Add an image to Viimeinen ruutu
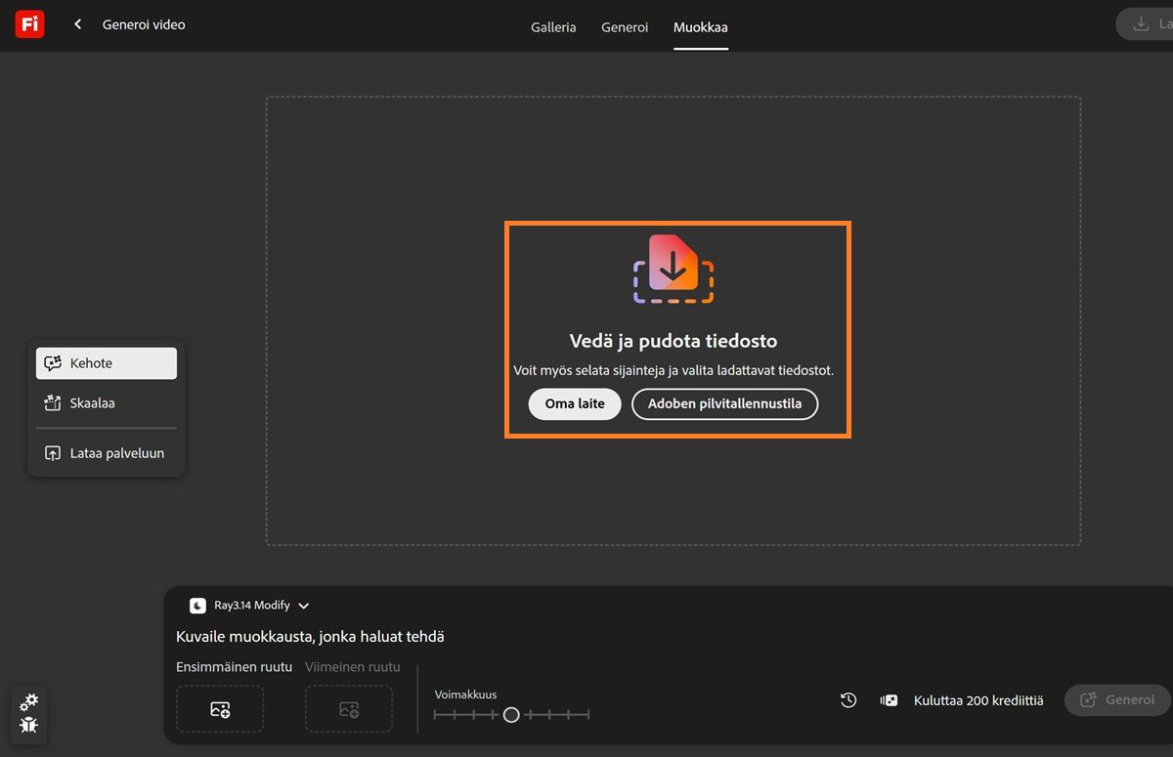 (349, 709)
